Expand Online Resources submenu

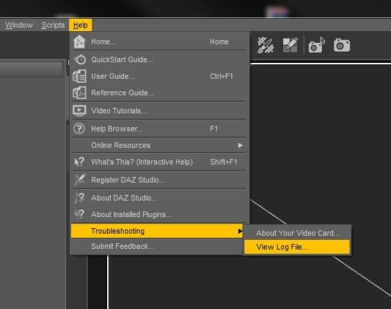(x=159, y=145)
